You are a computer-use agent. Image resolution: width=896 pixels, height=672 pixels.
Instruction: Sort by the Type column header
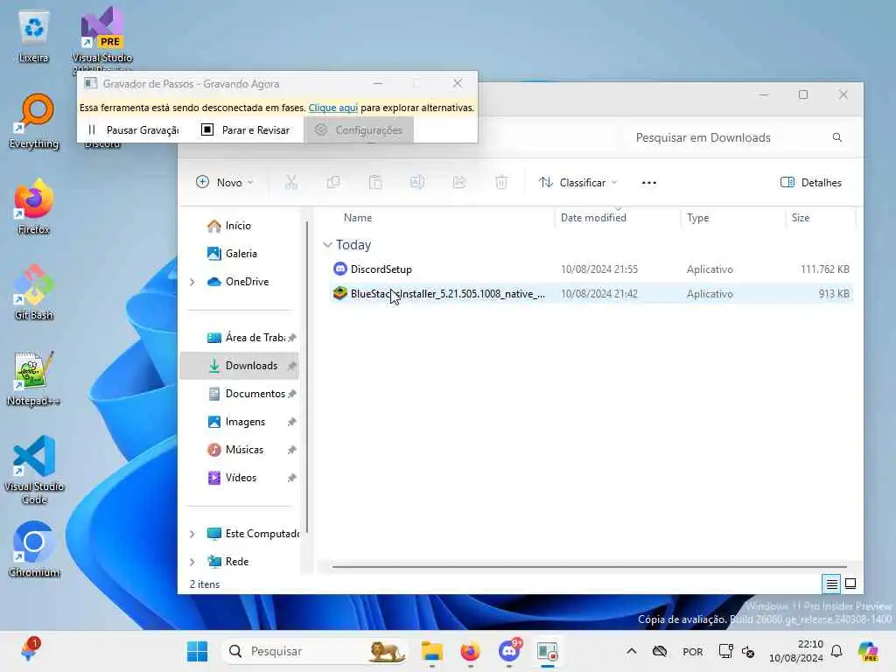tap(697, 218)
